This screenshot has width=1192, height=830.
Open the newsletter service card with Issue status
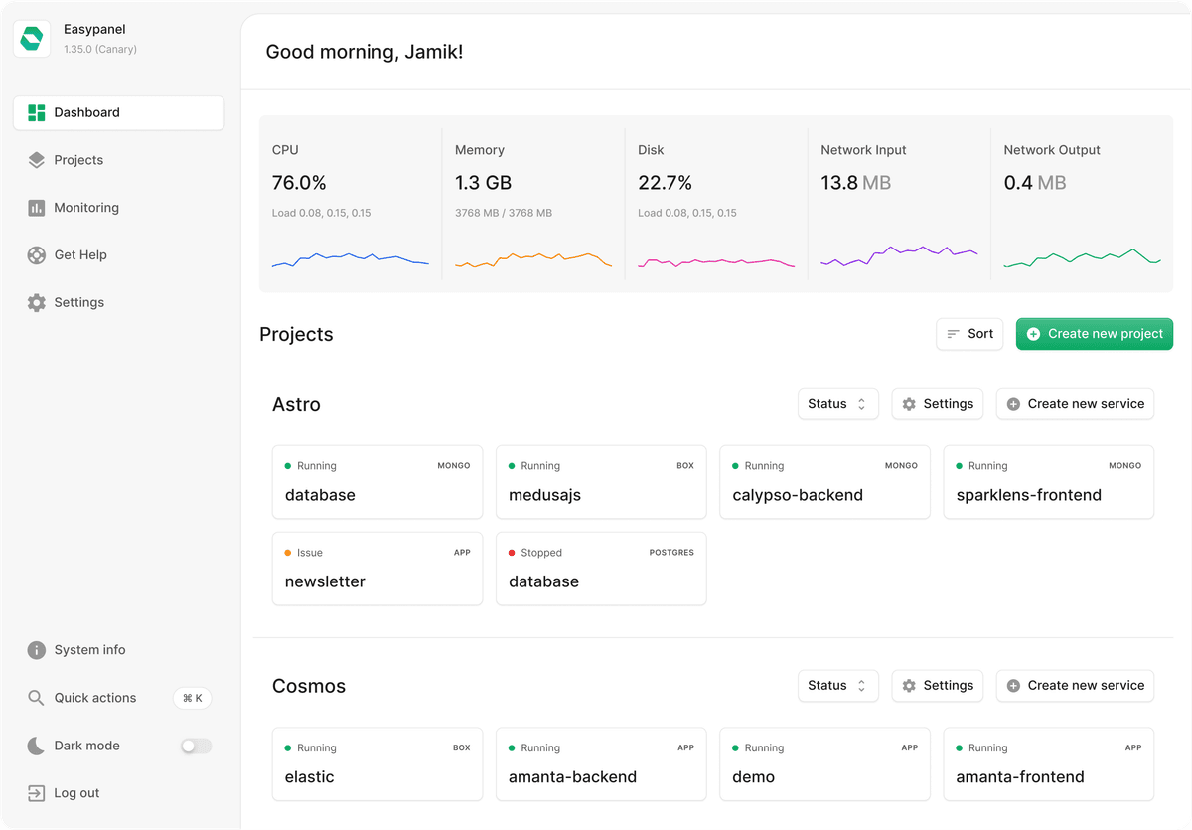[x=377, y=569]
